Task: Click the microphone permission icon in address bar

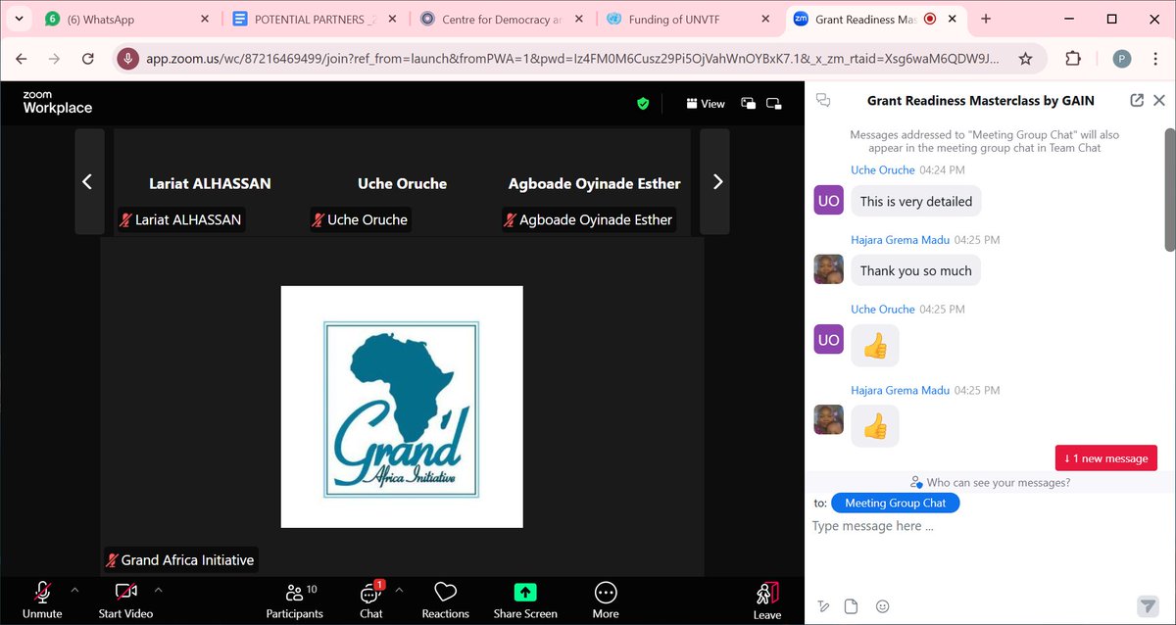Action: [127, 59]
